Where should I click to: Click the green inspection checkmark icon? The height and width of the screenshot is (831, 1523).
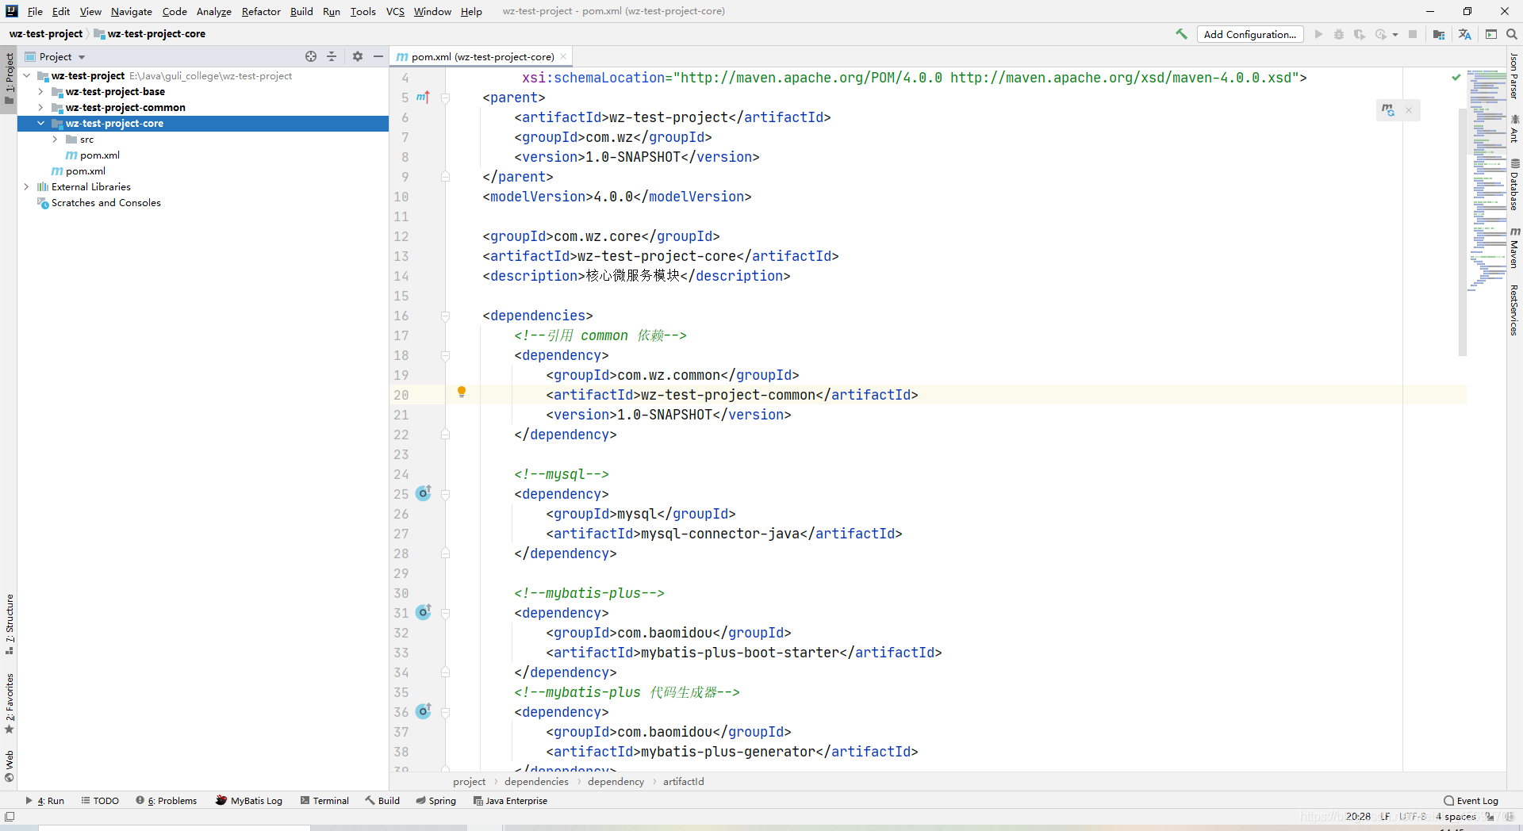tap(1456, 77)
